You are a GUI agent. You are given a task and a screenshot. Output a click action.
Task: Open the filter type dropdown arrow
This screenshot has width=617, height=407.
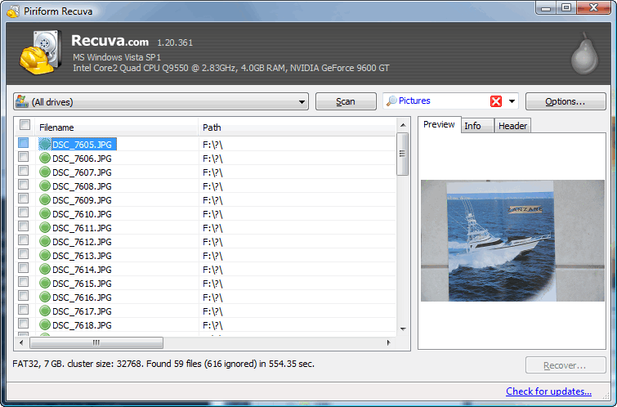pyautogui.click(x=512, y=101)
